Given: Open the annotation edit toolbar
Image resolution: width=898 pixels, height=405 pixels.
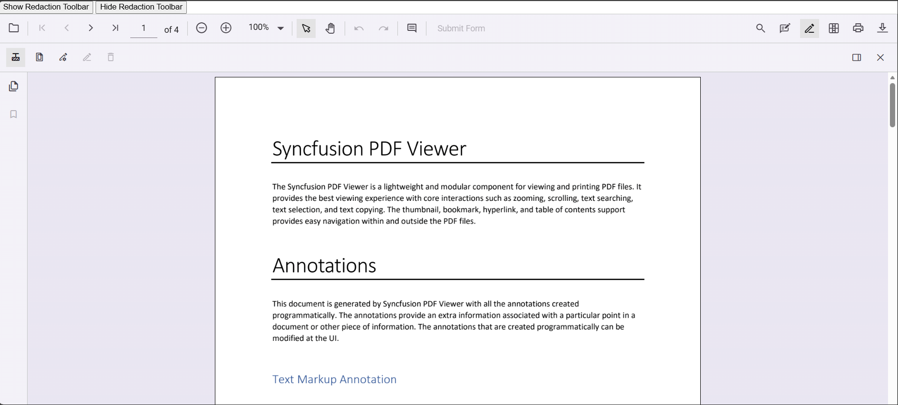Looking at the screenshot, I should point(785,28).
